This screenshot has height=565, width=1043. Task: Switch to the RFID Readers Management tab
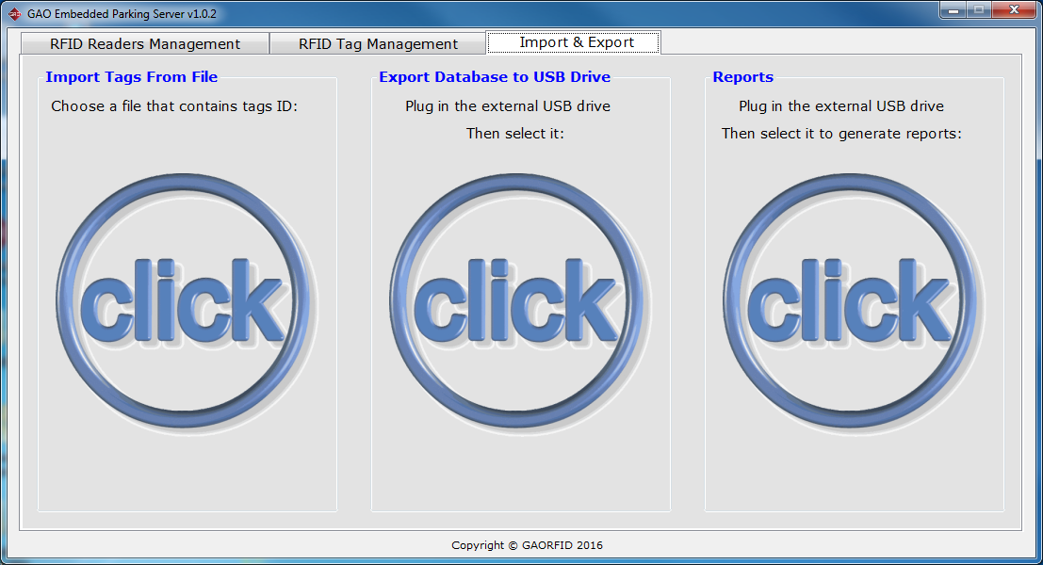click(x=145, y=44)
